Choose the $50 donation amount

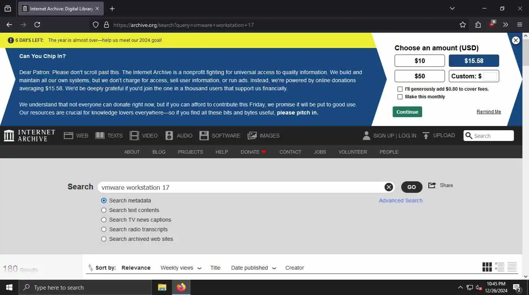point(420,76)
